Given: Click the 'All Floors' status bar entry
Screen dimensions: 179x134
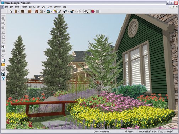Looking at the screenshot, I should (129, 132).
